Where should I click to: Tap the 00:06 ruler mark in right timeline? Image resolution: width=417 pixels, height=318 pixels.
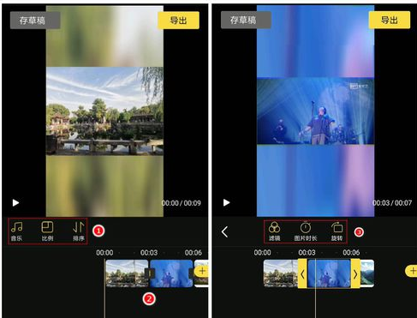351,253
